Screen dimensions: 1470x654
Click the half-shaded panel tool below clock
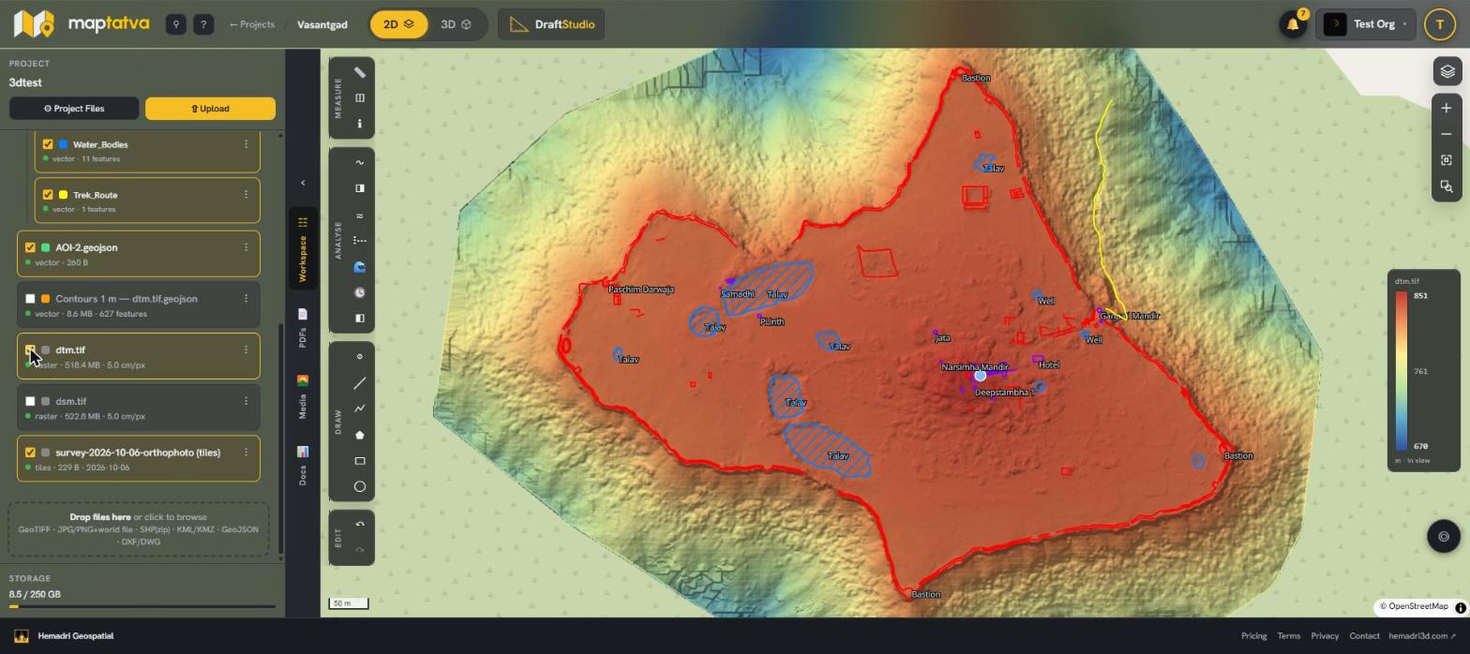coord(360,318)
